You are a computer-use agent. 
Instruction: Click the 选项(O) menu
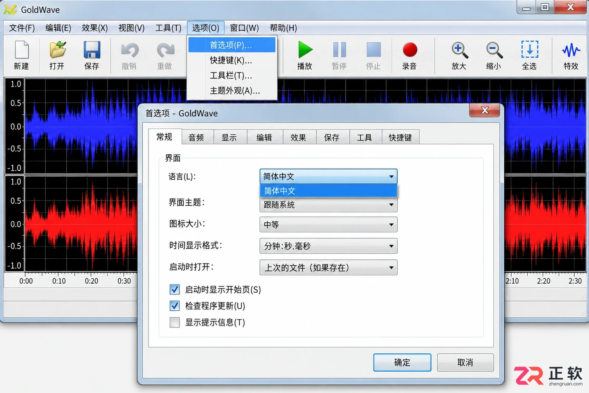pos(206,28)
